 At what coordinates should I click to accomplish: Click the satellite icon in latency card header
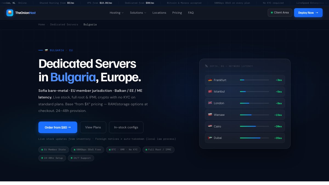pyautogui.click(x=206, y=66)
